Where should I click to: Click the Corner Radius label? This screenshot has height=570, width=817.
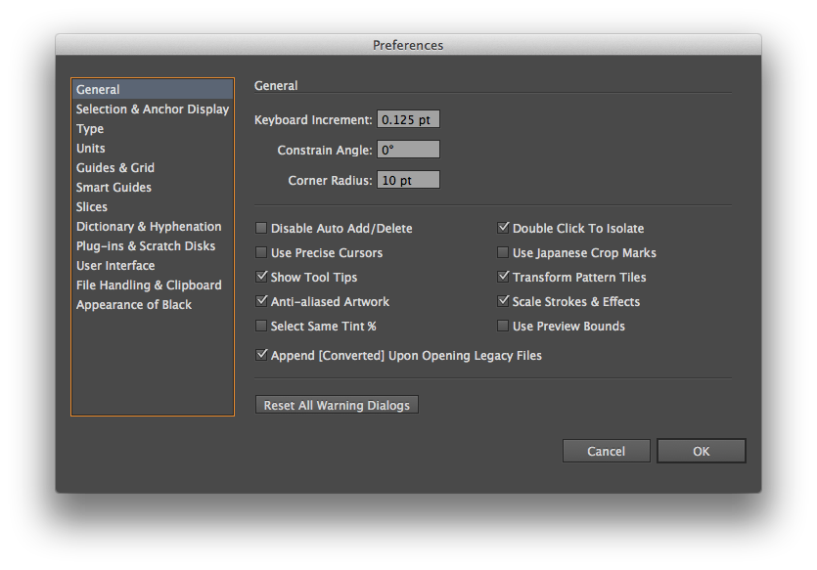pos(331,180)
